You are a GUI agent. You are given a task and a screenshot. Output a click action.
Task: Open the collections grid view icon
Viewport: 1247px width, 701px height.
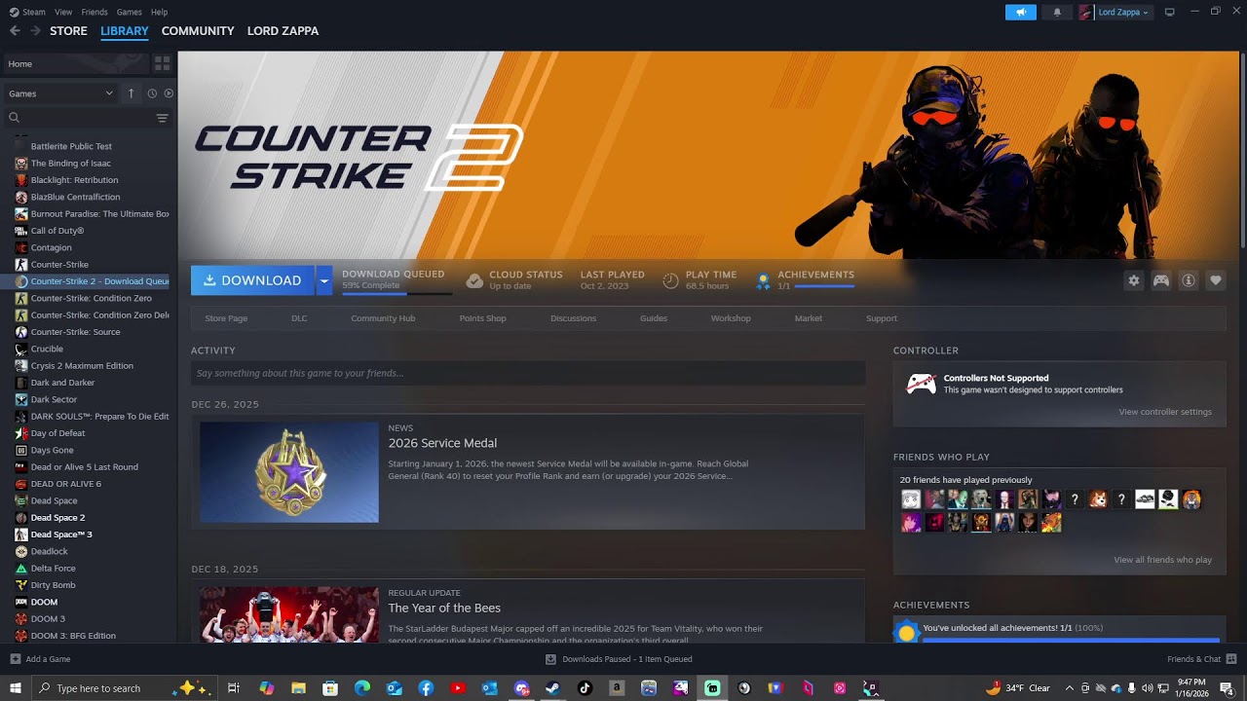coord(162,63)
